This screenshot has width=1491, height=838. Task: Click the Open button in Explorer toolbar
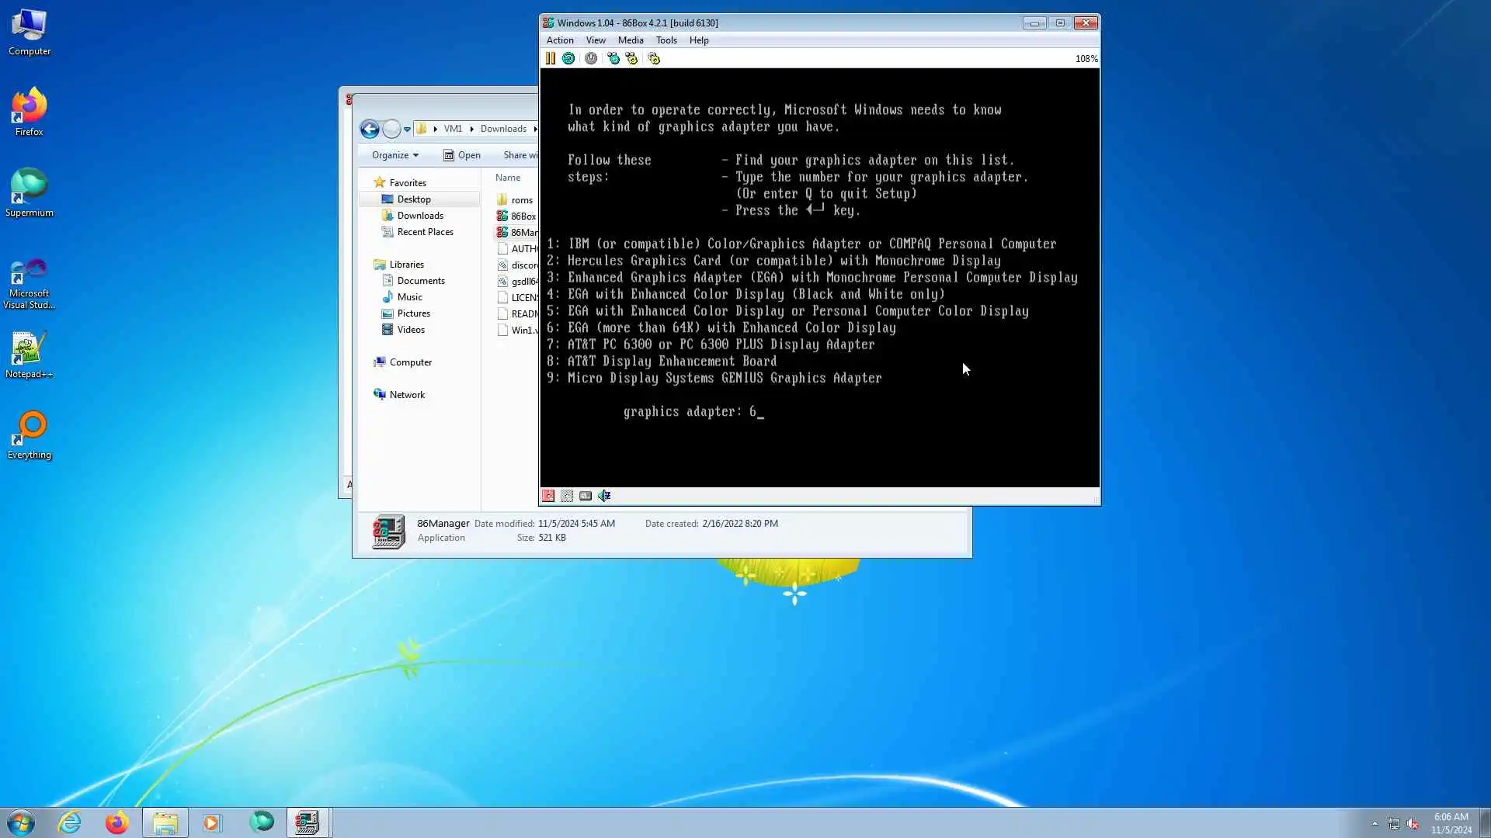[462, 155]
